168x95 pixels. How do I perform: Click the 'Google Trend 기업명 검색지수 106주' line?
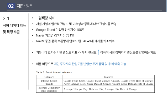coord(60,30)
